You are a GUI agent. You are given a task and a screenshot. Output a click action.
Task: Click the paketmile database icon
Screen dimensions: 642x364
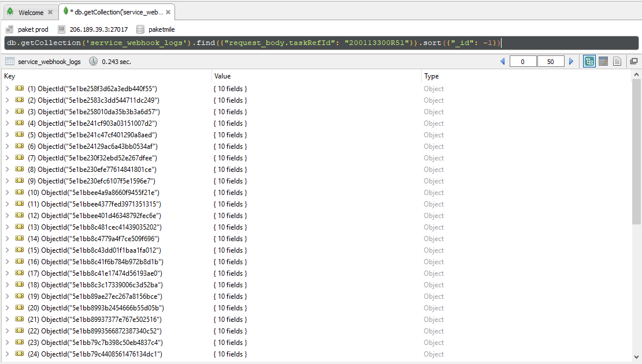[140, 29]
